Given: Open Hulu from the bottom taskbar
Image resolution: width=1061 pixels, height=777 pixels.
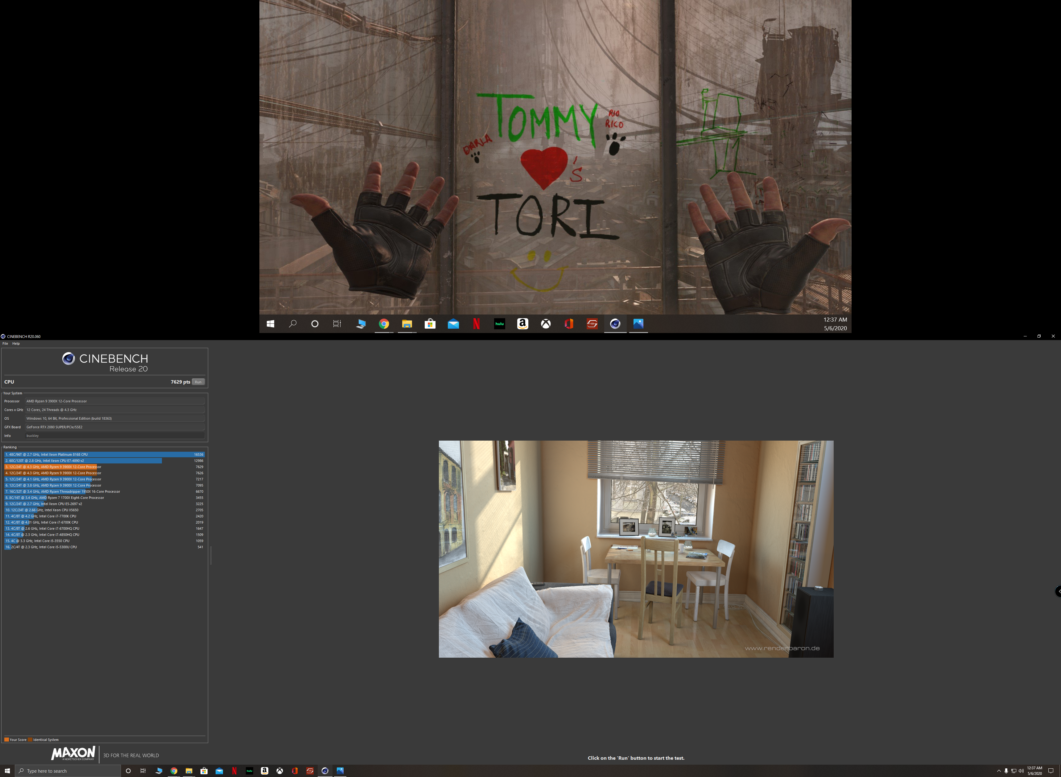Looking at the screenshot, I should [250, 771].
